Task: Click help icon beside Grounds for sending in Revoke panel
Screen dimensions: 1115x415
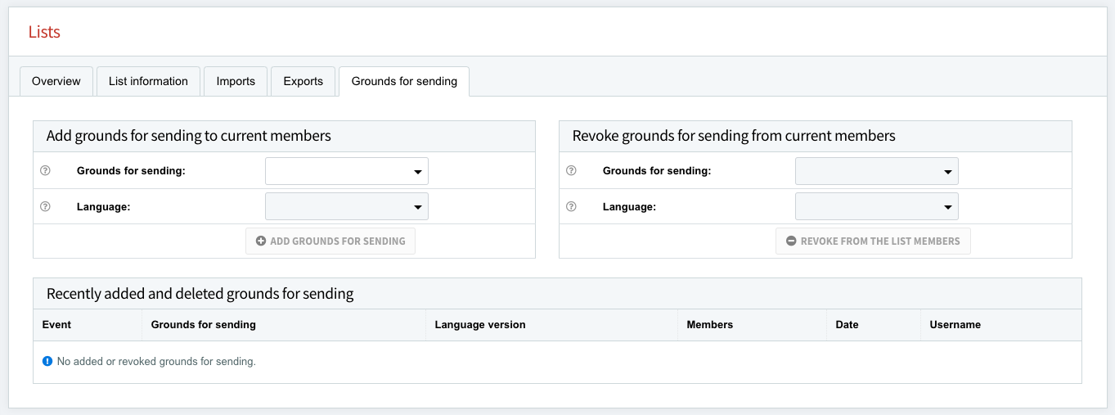Action: 572,171
